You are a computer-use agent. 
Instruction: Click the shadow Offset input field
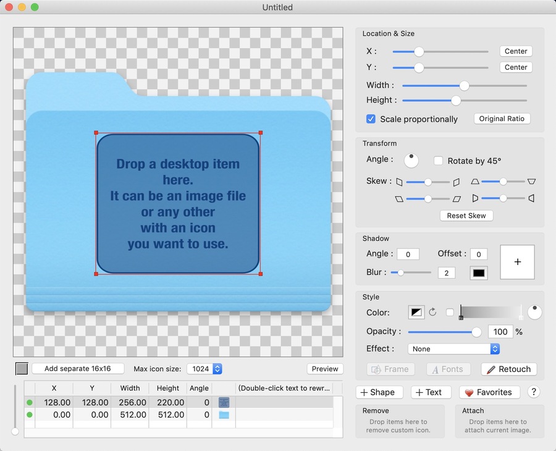click(x=478, y=254)
